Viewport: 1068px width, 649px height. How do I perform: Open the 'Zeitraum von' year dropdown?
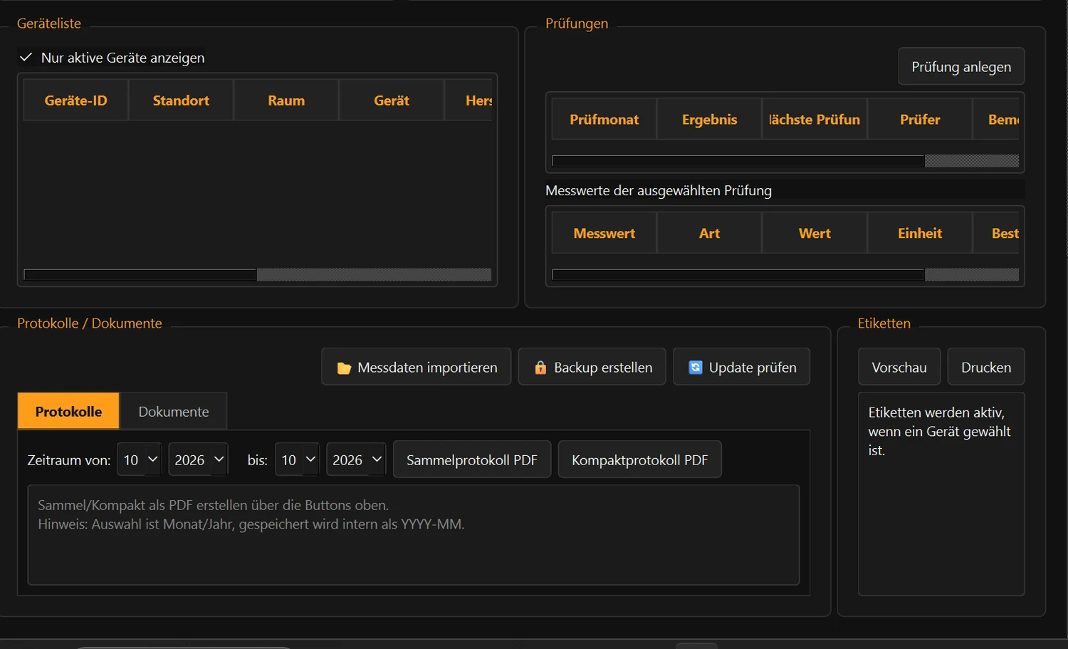point(199,460)
